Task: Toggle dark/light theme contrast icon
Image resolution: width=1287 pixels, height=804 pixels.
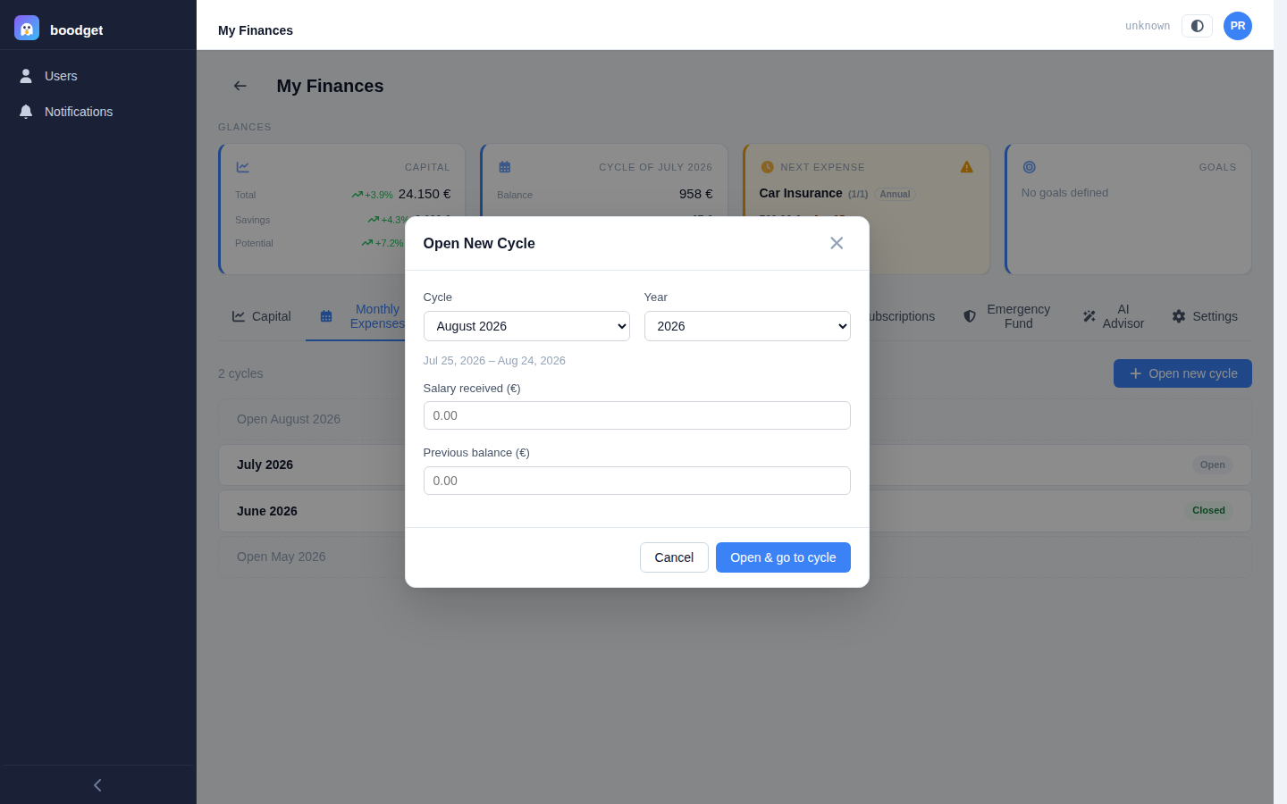Action: 1197,26
